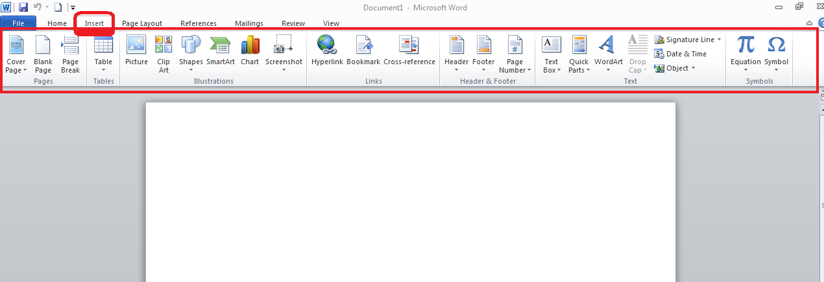The height and width of the screenshot is (282, 824).
Task: Click the Object button
Action: click(672, 68)
